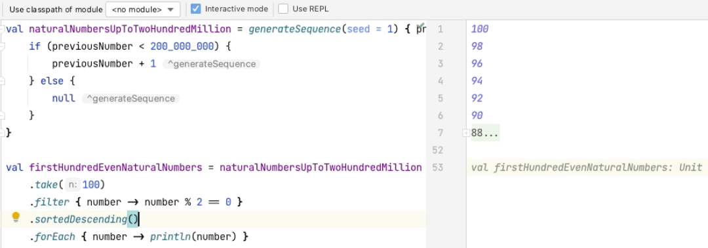Screen dimensions: 708x248
Task: Click the ^generateSequence hint after 'previousNumber + 1'
Action: coord(211,64)
